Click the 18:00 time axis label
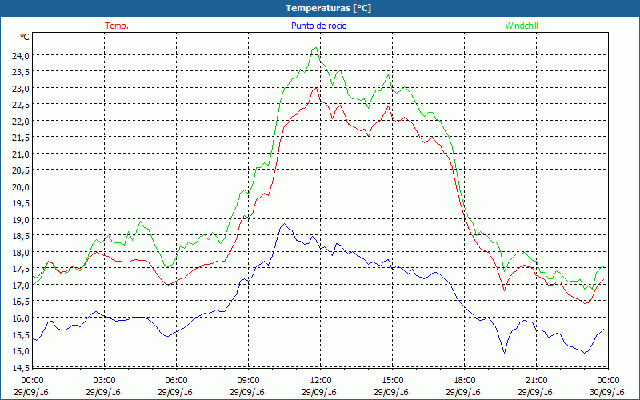 coord(465,381)
